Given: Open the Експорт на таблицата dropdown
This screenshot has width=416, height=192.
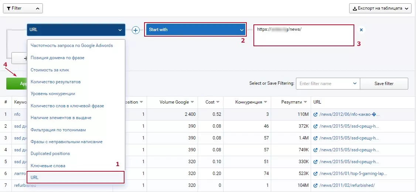Looking at the screenshot, I should pos(380,8).
